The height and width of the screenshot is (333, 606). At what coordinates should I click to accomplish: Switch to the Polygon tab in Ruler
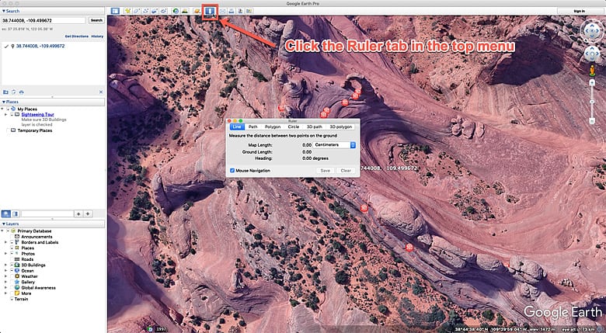tap(273, 127)
